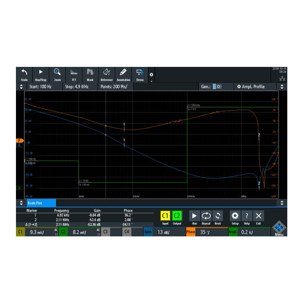Open the Help question mark
Screen dimensions: 304x304
pos(247,218)
